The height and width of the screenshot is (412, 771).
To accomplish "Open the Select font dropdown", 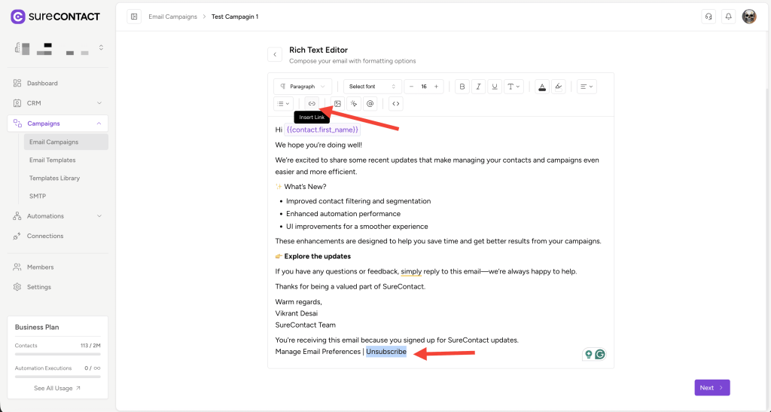I will [x=372, y=87].
